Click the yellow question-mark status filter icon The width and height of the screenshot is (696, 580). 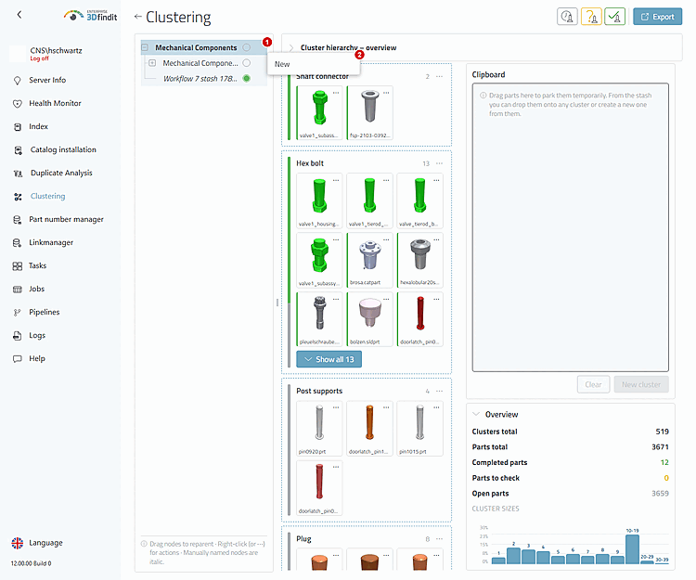tap(591, 17)
